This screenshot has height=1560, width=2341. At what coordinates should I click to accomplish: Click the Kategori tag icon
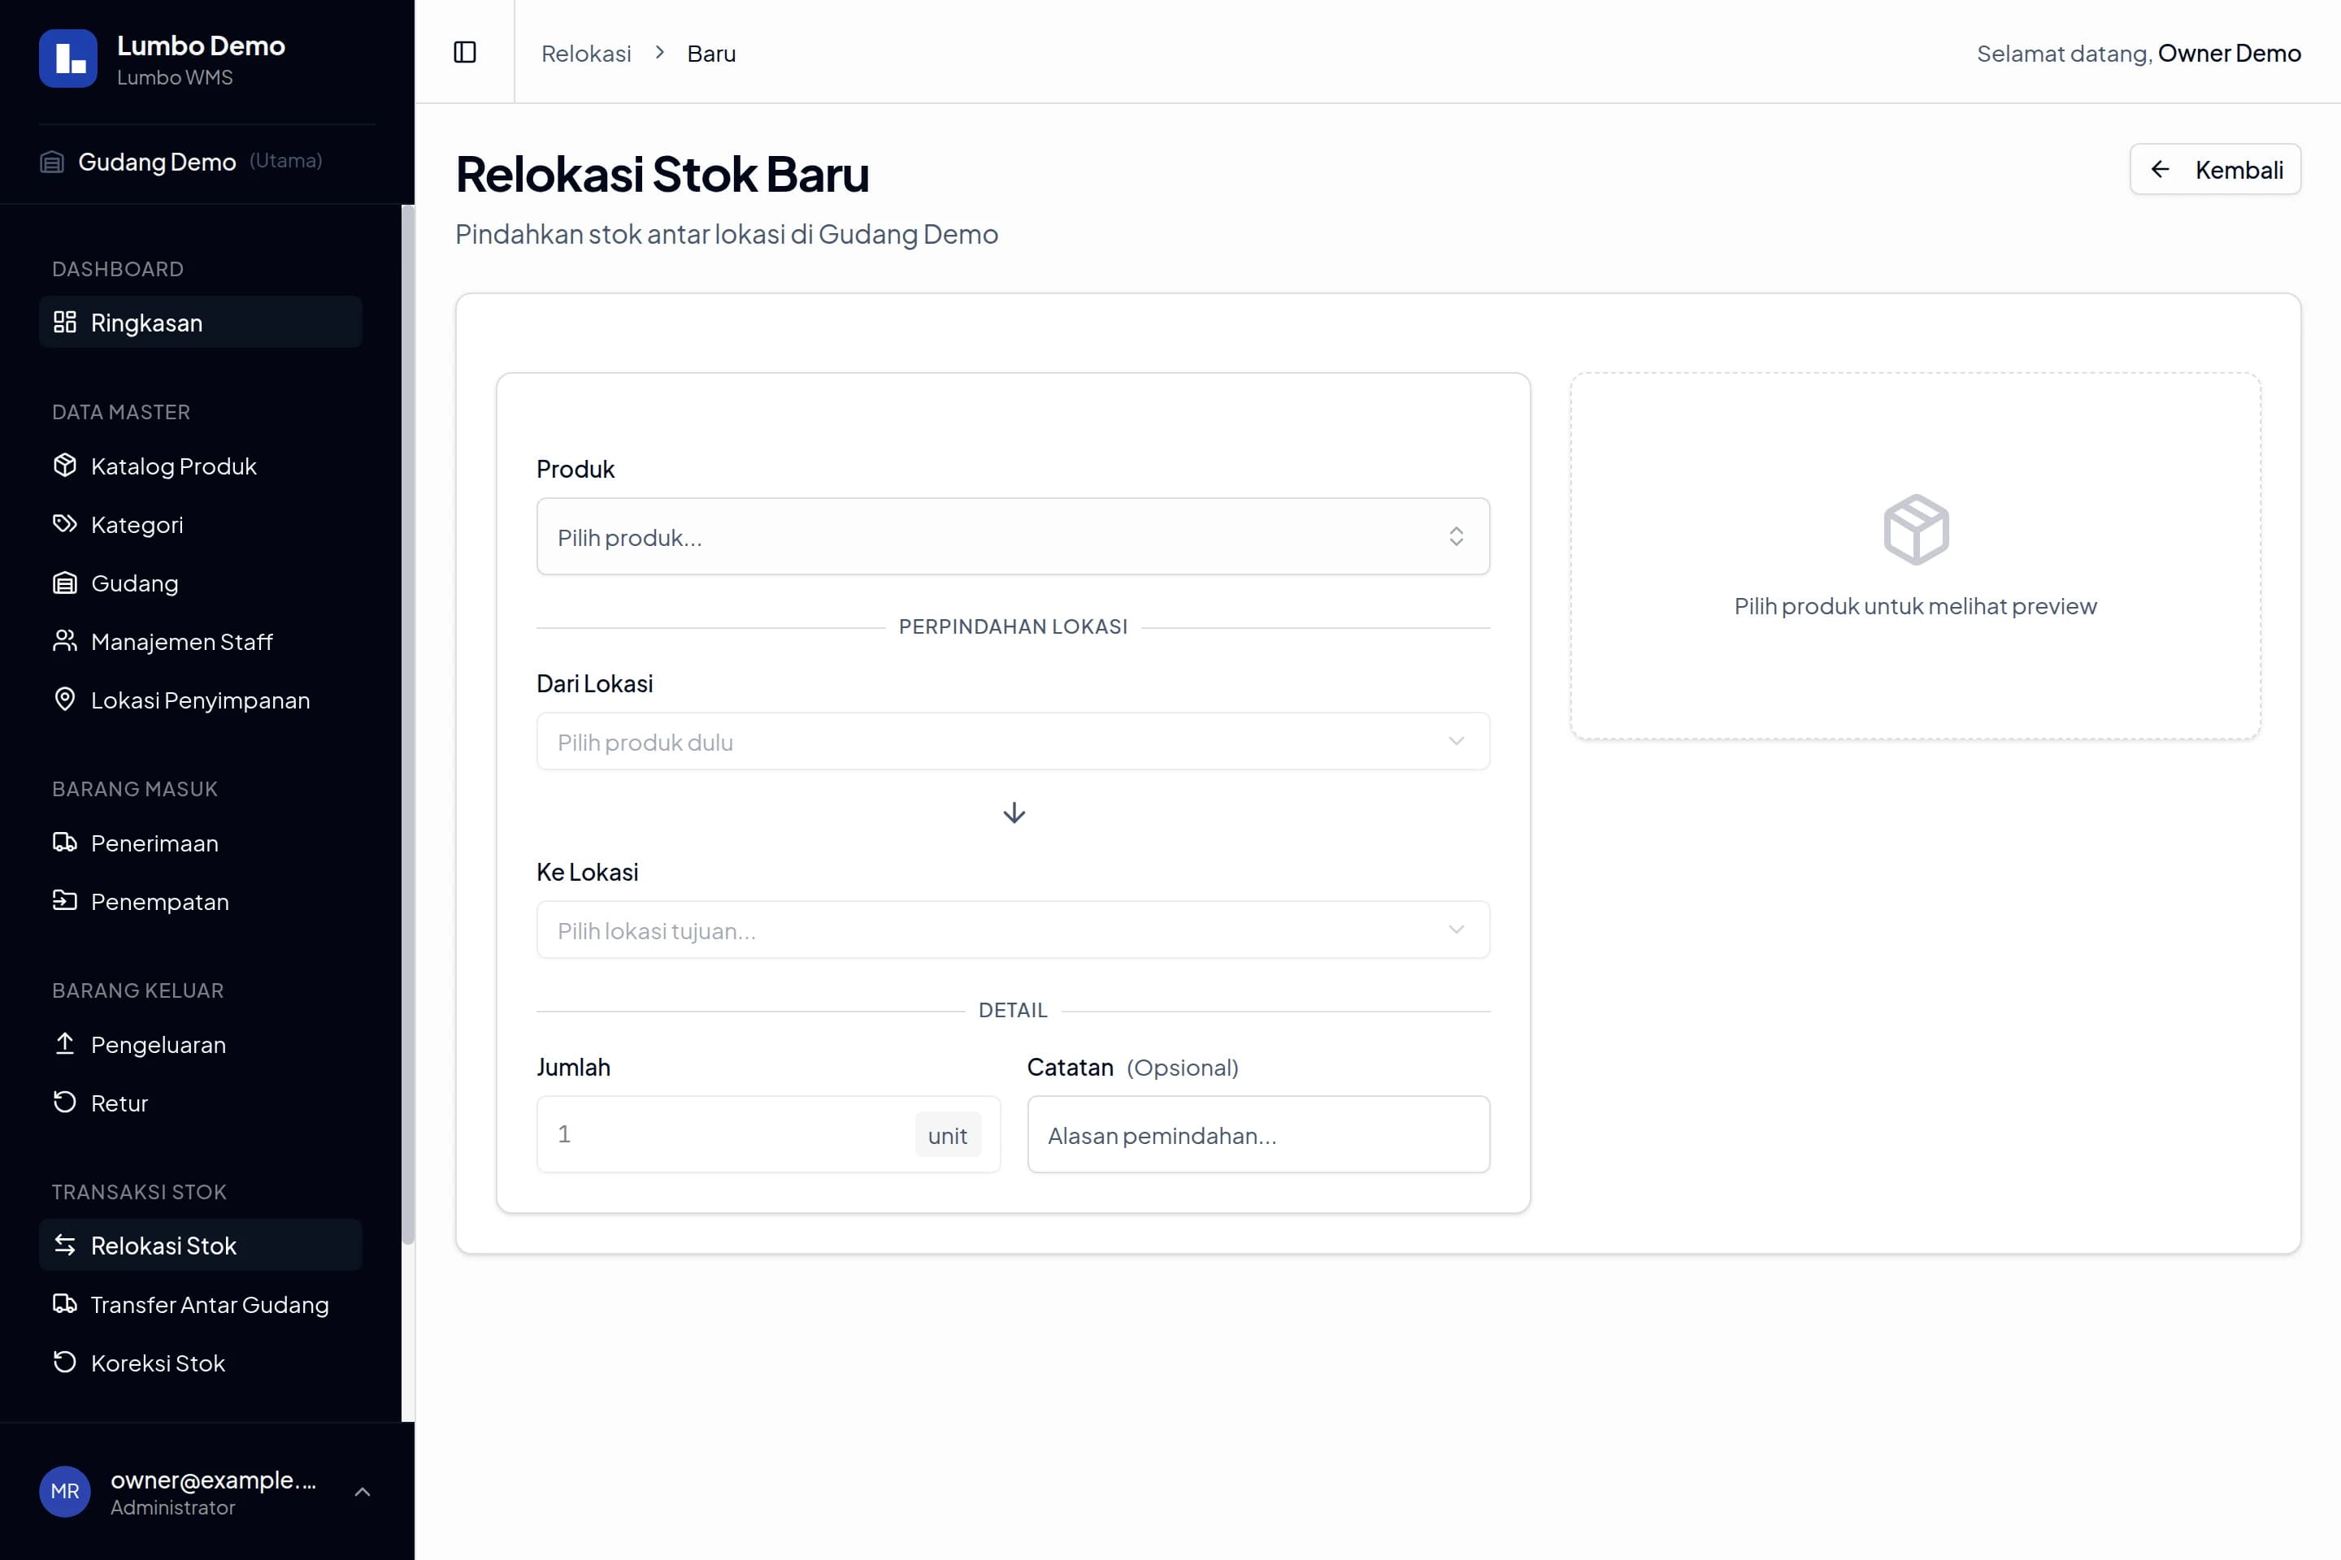click(65, 524)
